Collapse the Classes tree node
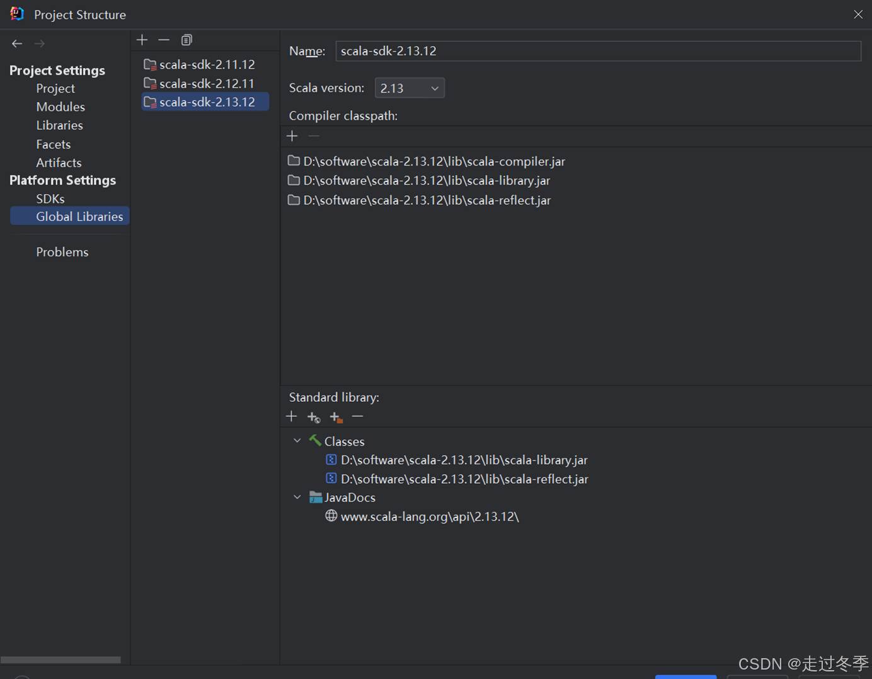Screen dimensions: 872x679 coord(297,440)
